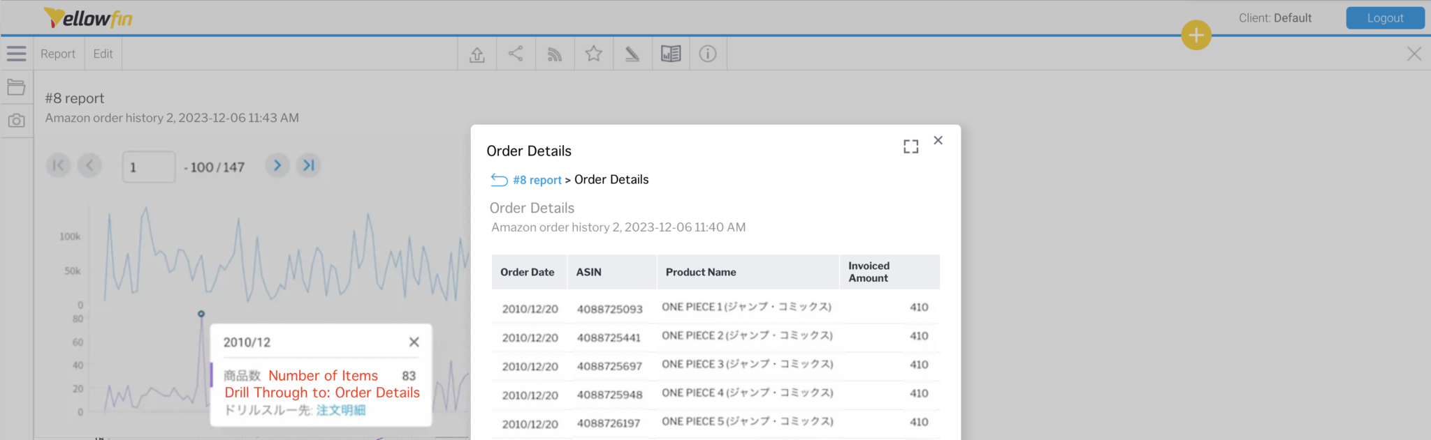Screen dimensions: 1431x440
Task: Click the annotation pencil icon
Action: tap(632, 54)
